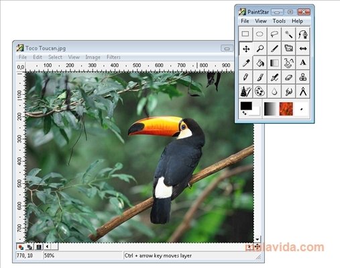This screenshot has height=268, width=340.
Task: Click vertical scrollbar down arrow
Action: (257, 239)
